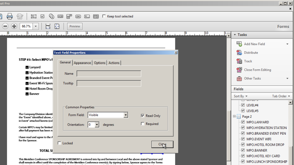294x165 pixels.
Task: Open the zoom percentage dropdown arrow
Action: pos(36,26)
